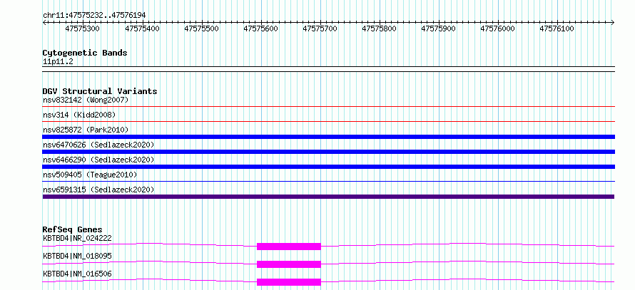This screenshot has height=290, width=635.
Task: Click the thin red line of nsv314
Action: tap(329, 121)
